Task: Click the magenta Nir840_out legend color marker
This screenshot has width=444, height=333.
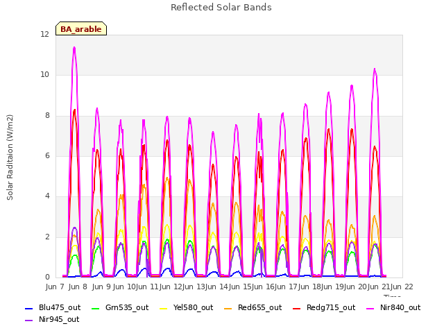Action: (370, 308)
